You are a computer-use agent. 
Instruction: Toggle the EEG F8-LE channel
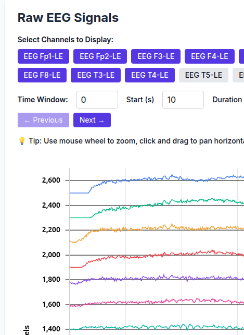click(x=42, y=75)
